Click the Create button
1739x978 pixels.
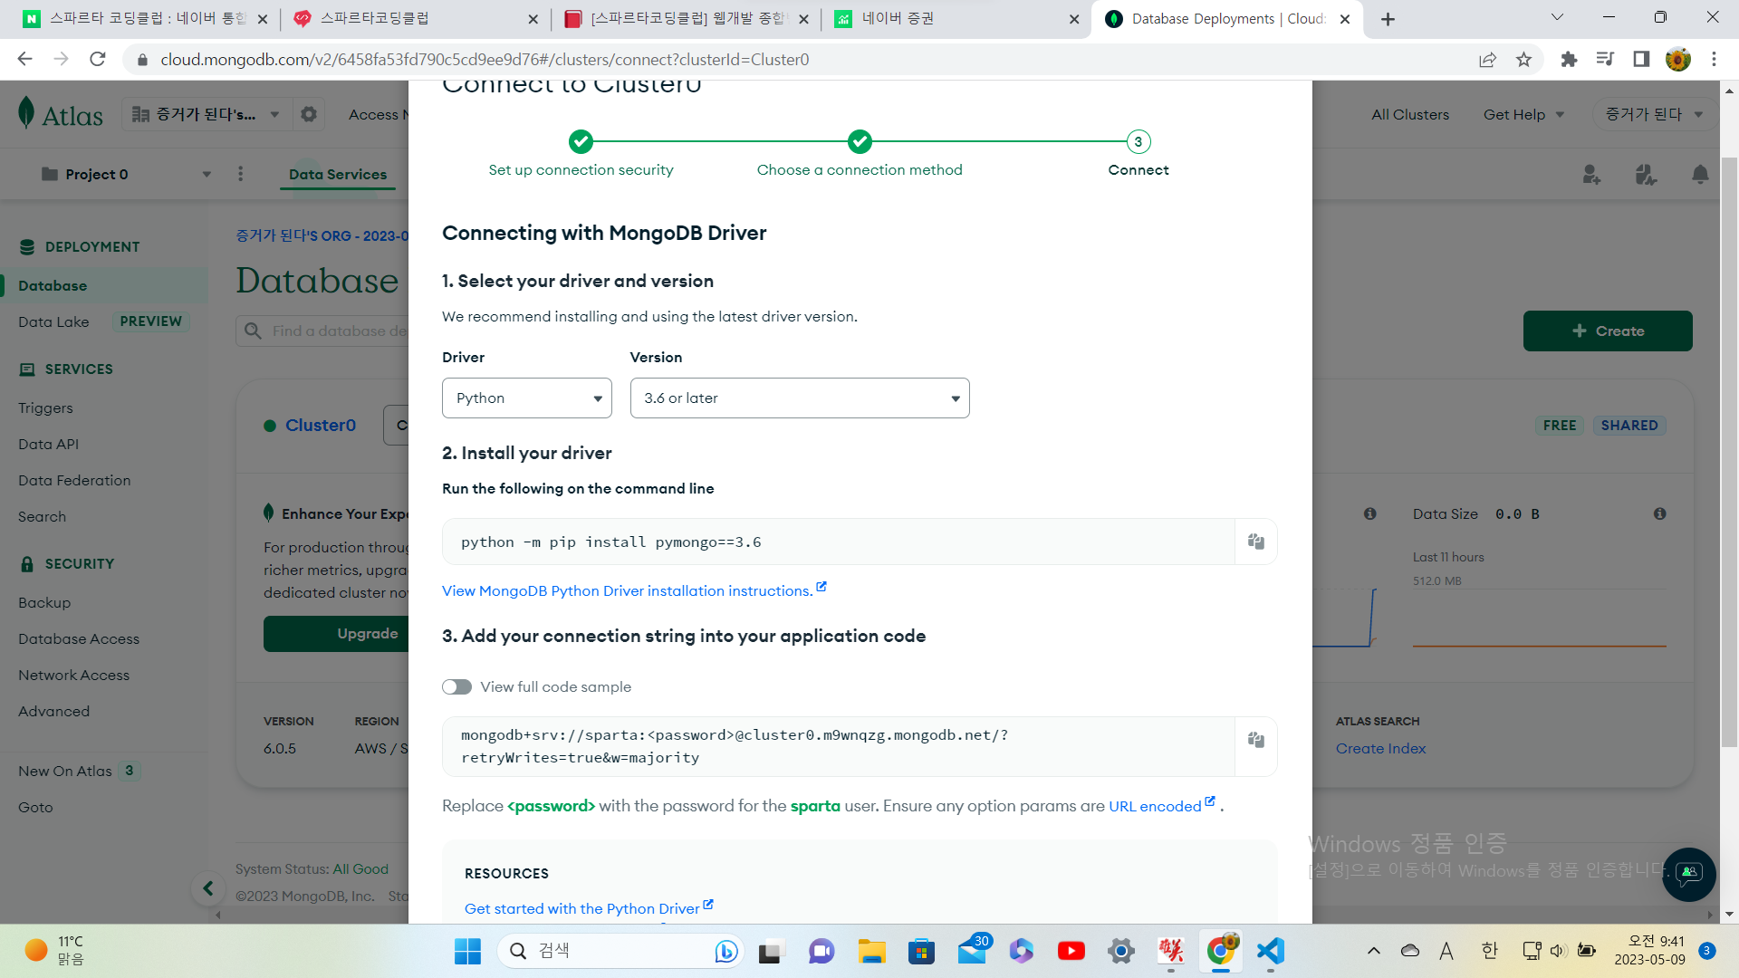(x=1608, y=331)
